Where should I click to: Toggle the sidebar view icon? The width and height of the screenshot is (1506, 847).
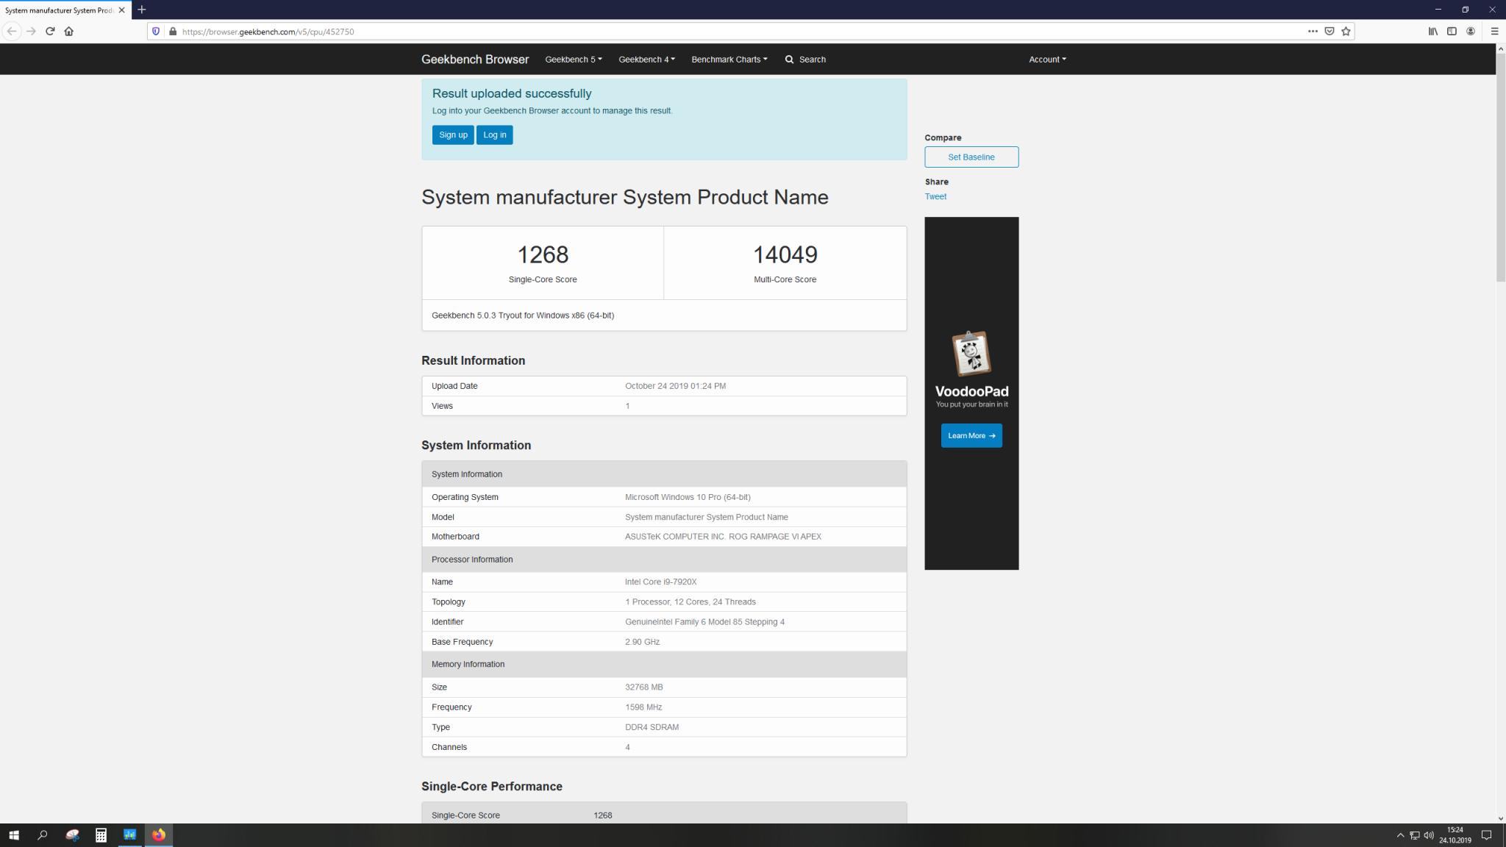(1452, 31)
